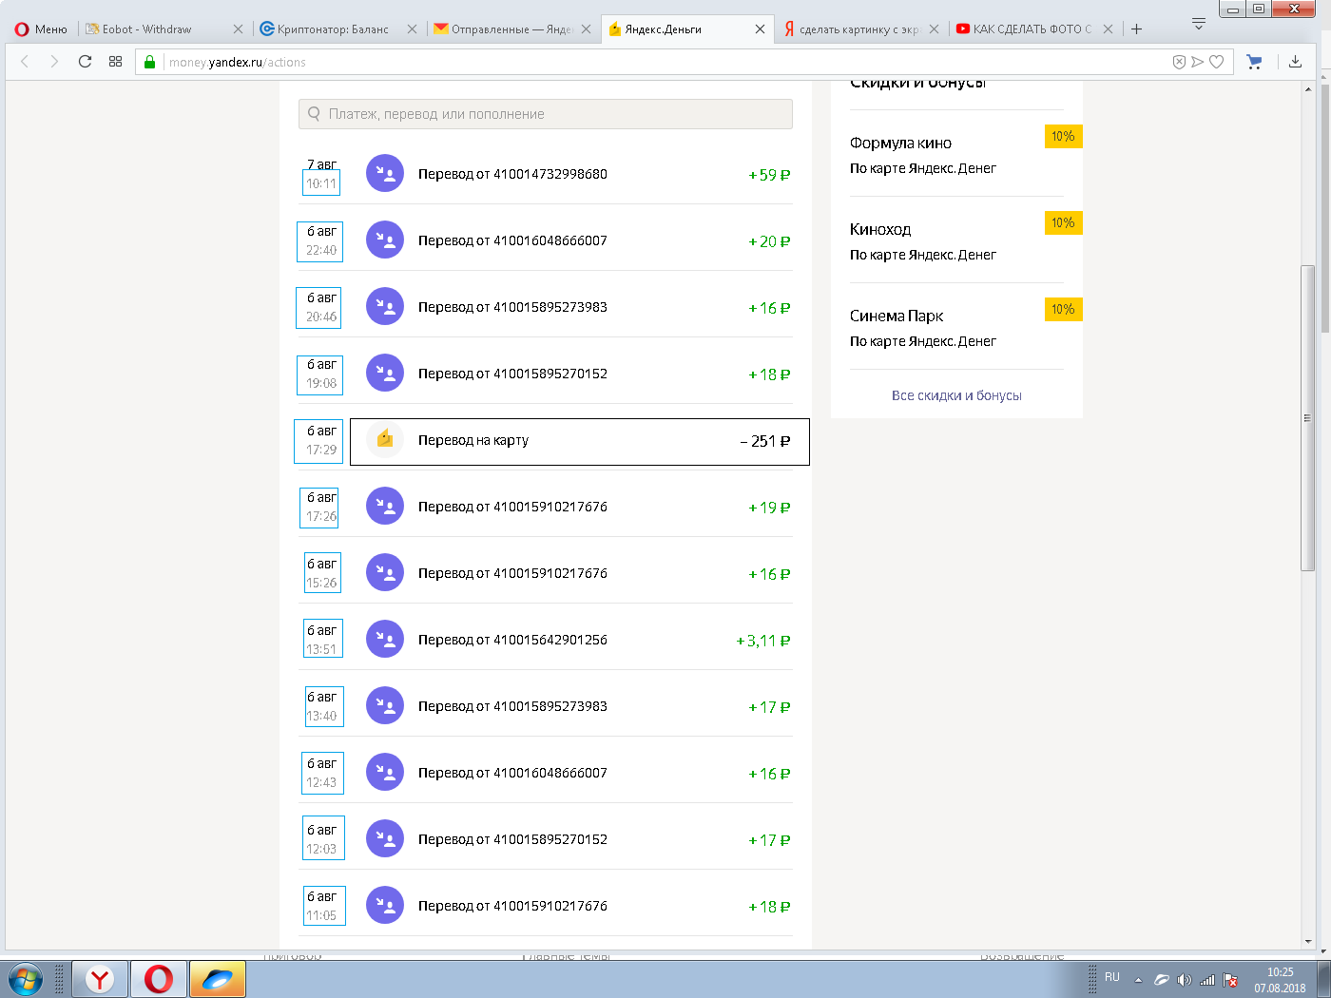Open a new tab with the plus button

pyautogui.click(x=1136, y=29)
